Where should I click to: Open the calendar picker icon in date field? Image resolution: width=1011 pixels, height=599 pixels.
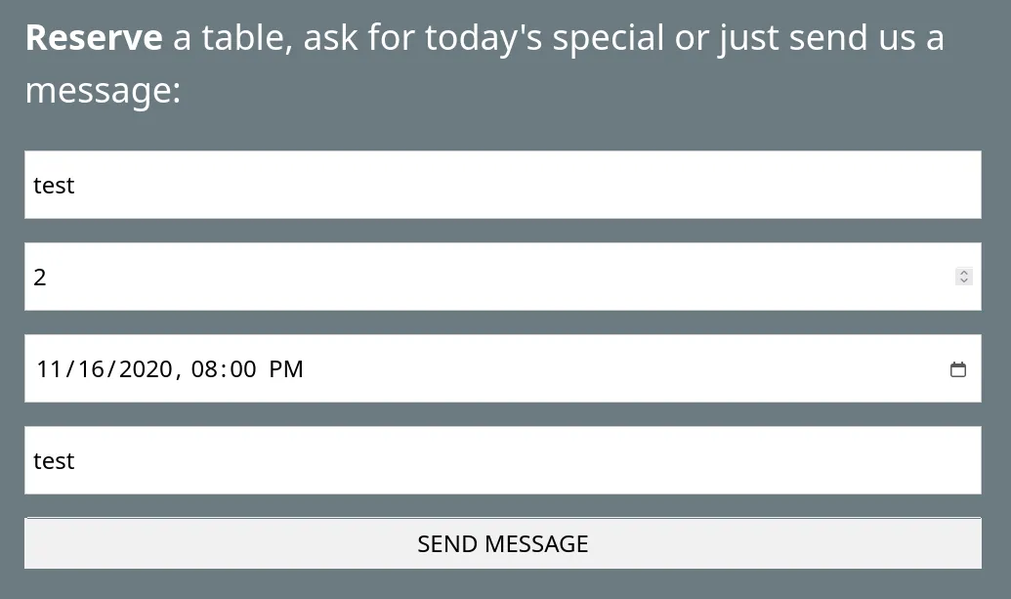pos(958,368)
